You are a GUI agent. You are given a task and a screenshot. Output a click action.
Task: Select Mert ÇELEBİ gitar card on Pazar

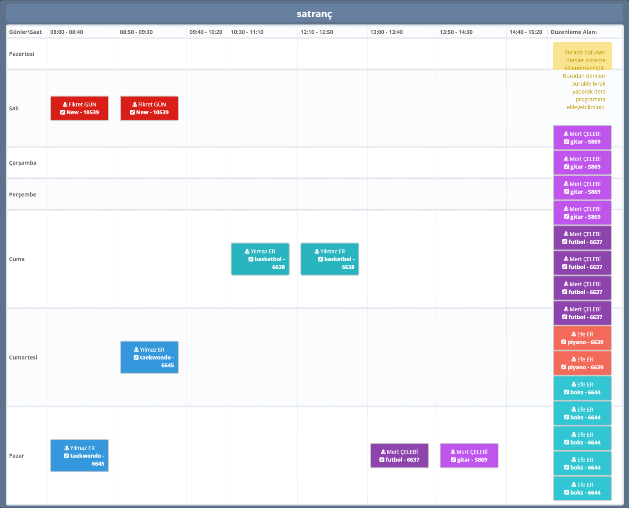tap(469, 456)
